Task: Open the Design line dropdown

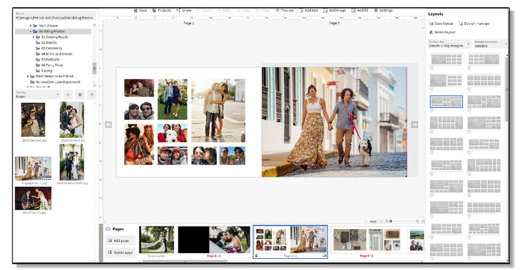Action: [x=449, y=44]
